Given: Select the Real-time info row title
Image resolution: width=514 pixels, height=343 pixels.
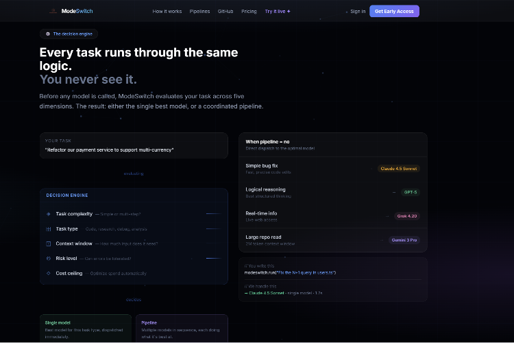Looking at the screenshot, I should [261, 213].
